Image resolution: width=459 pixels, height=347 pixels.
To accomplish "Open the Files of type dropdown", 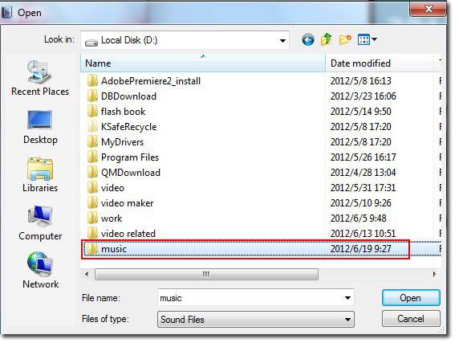I will [x=256, y=319].
